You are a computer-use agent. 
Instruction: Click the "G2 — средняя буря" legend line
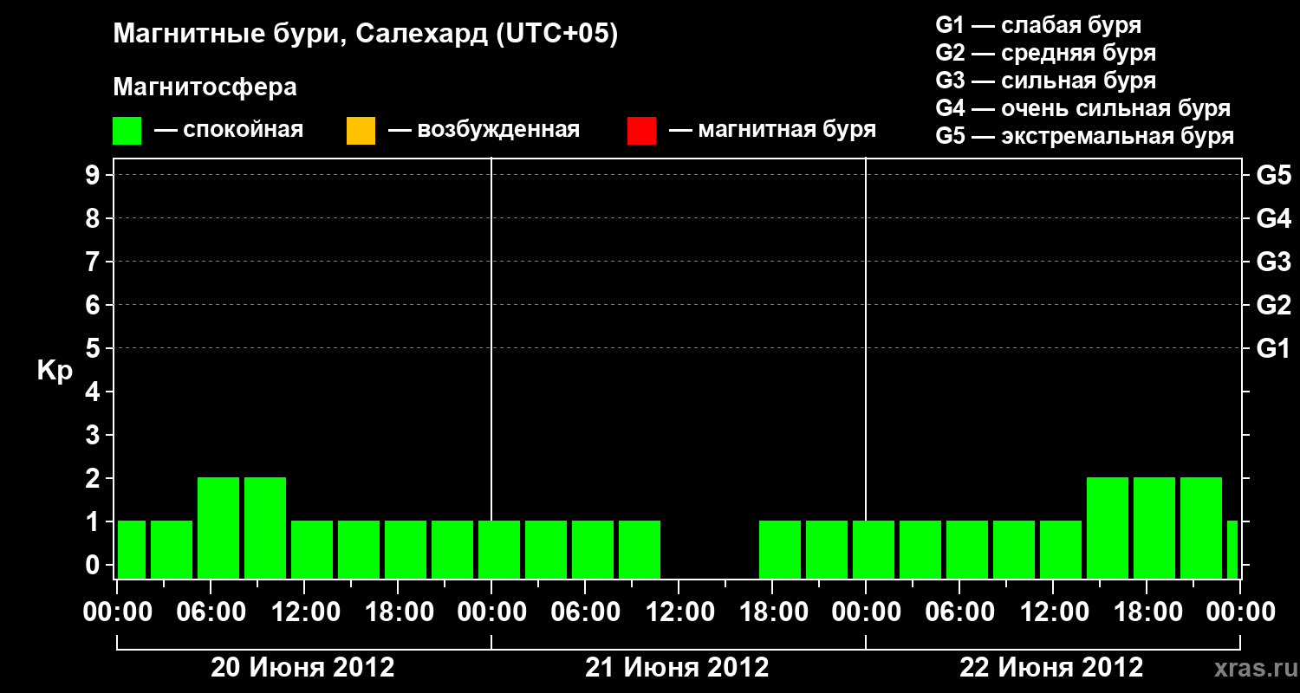pyautogui.click(x=1045, y=53)
